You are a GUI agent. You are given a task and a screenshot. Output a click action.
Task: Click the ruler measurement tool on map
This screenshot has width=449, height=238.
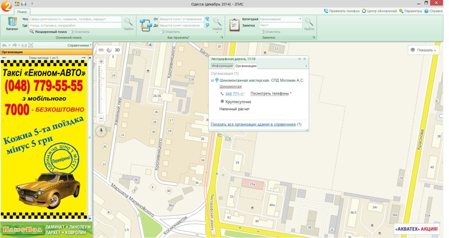tap(101, 50)
